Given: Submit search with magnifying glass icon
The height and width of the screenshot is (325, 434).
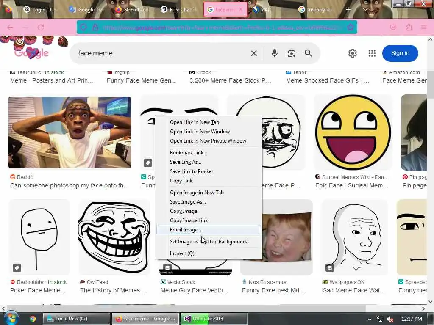Looking at the screenshot, I should (x=309, y=53).
